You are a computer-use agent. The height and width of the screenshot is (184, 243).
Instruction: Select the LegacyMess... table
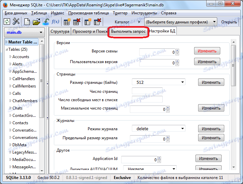point(24,152)
